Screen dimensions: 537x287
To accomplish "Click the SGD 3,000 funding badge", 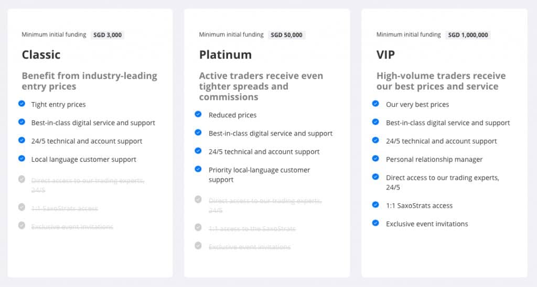I will (108, 35).
